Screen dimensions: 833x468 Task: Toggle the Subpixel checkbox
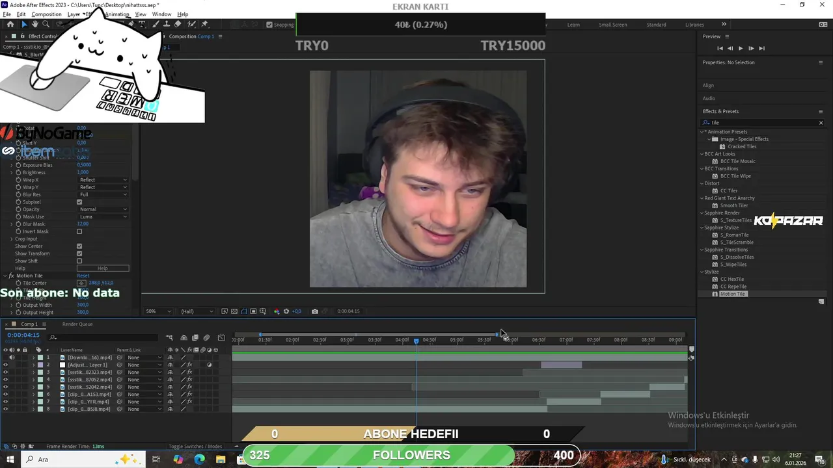79,202
